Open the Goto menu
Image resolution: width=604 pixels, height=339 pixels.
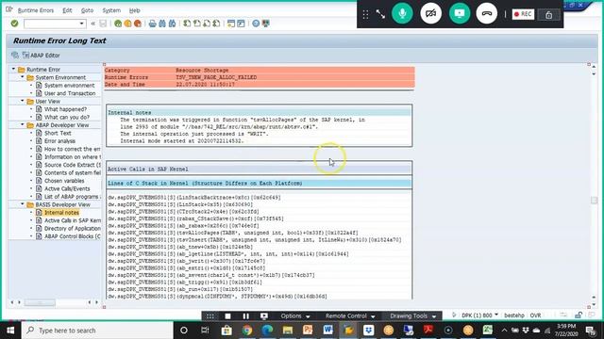coord(88,10)
